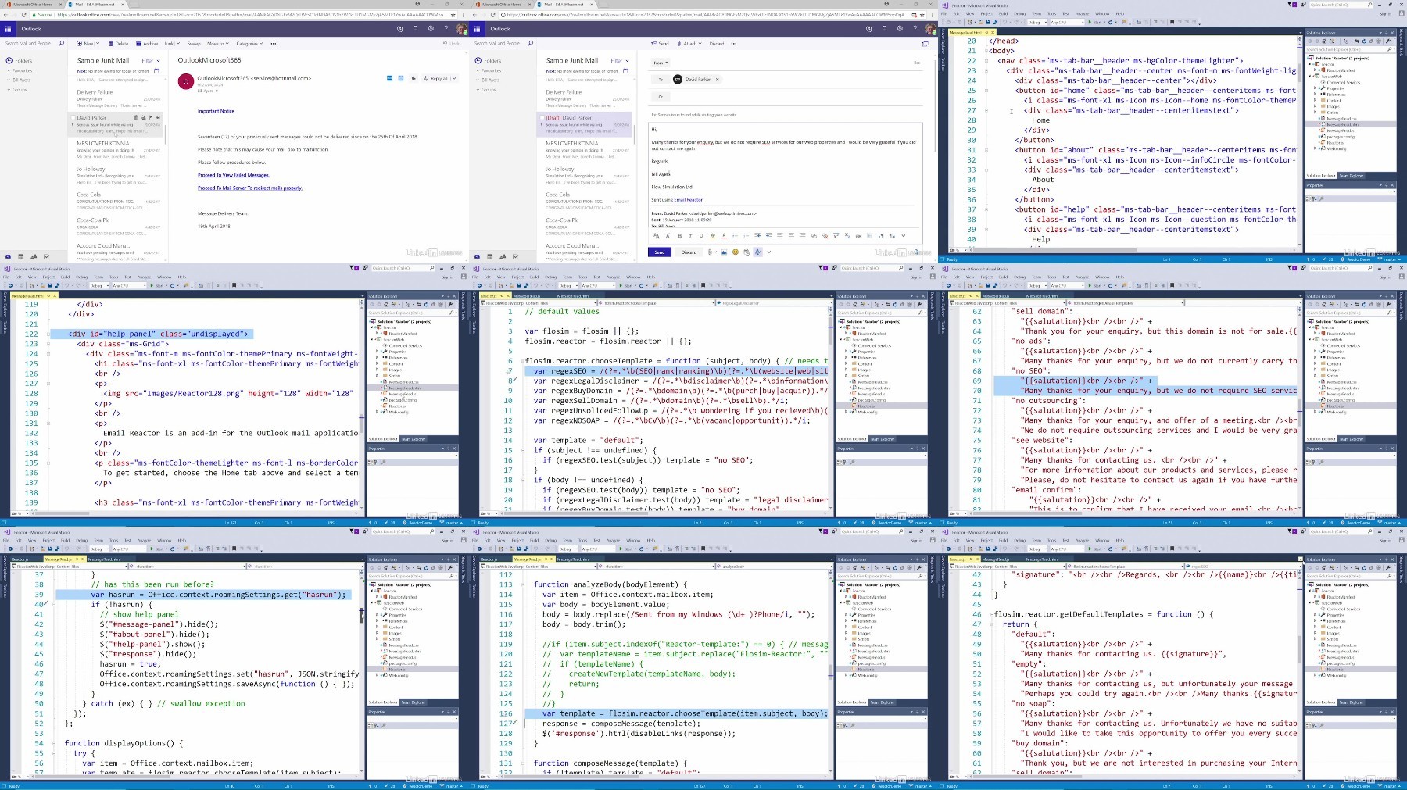Choose the red font color tool in the editor
This screenshot has width=1407, height=790.
[724, 236]
